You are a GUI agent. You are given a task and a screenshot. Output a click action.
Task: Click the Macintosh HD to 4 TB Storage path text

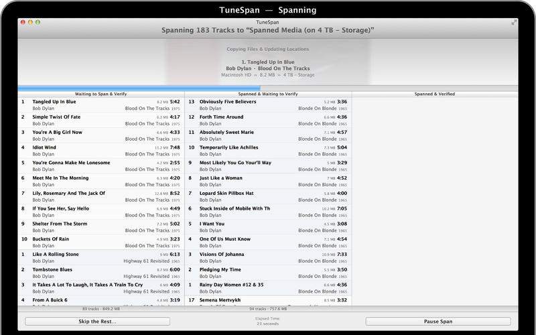(267, 75)
